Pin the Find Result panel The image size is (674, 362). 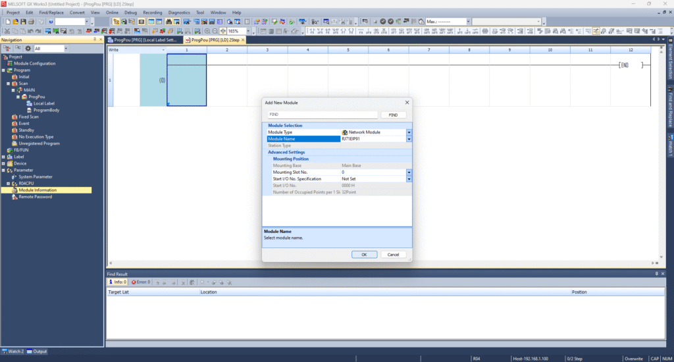point(656,274)
